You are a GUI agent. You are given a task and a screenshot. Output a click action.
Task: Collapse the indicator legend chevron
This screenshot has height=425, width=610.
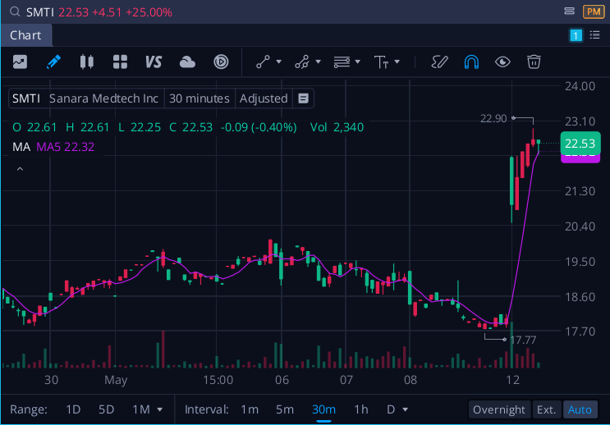(20, 169)
